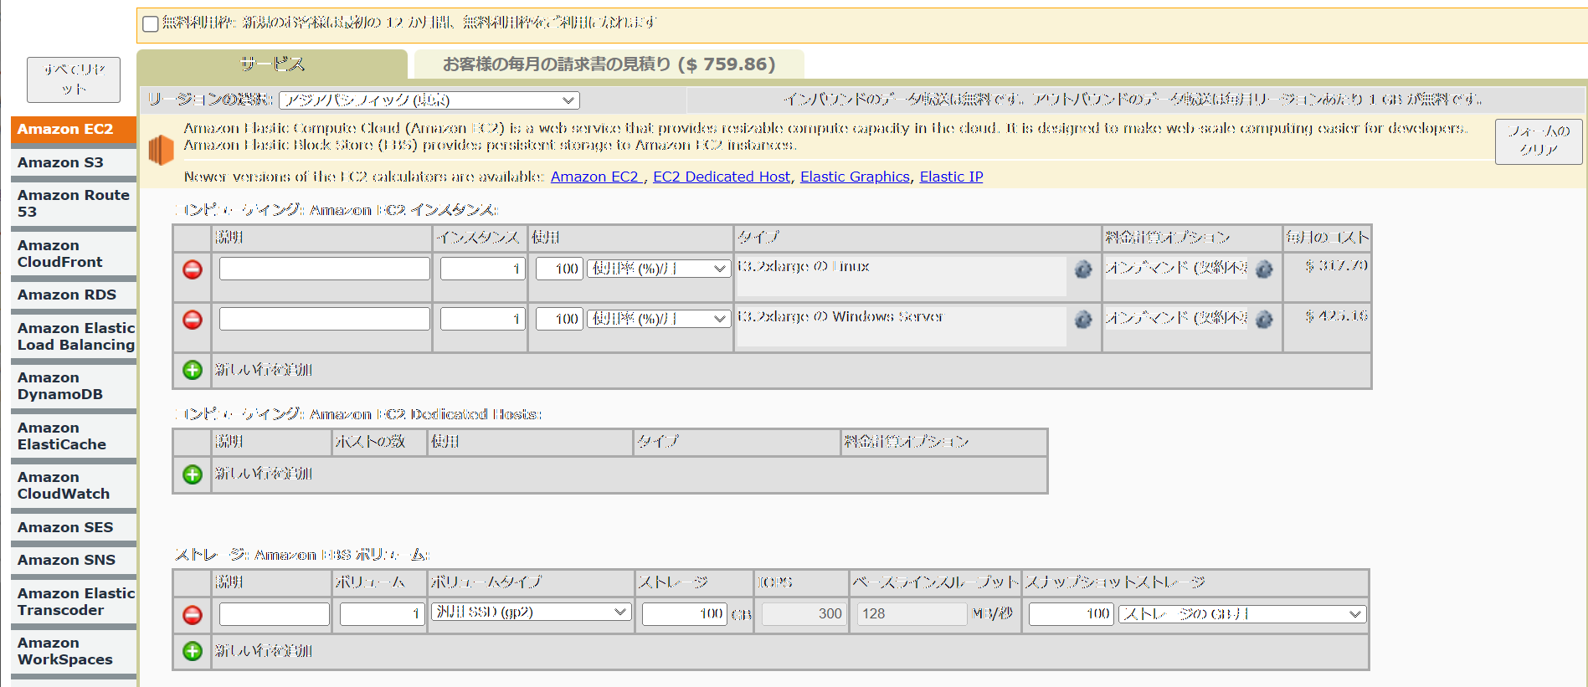Screen dimensions: 1588x687
Task: Click instance count field of Windows Server row
Action: 483,319
